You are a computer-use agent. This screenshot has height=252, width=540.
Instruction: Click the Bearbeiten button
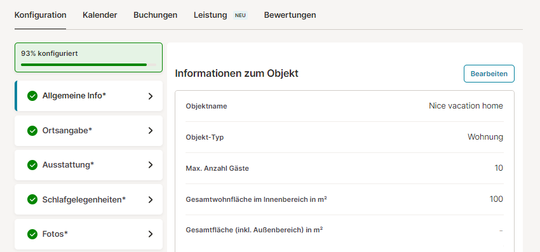coord(489,74)
